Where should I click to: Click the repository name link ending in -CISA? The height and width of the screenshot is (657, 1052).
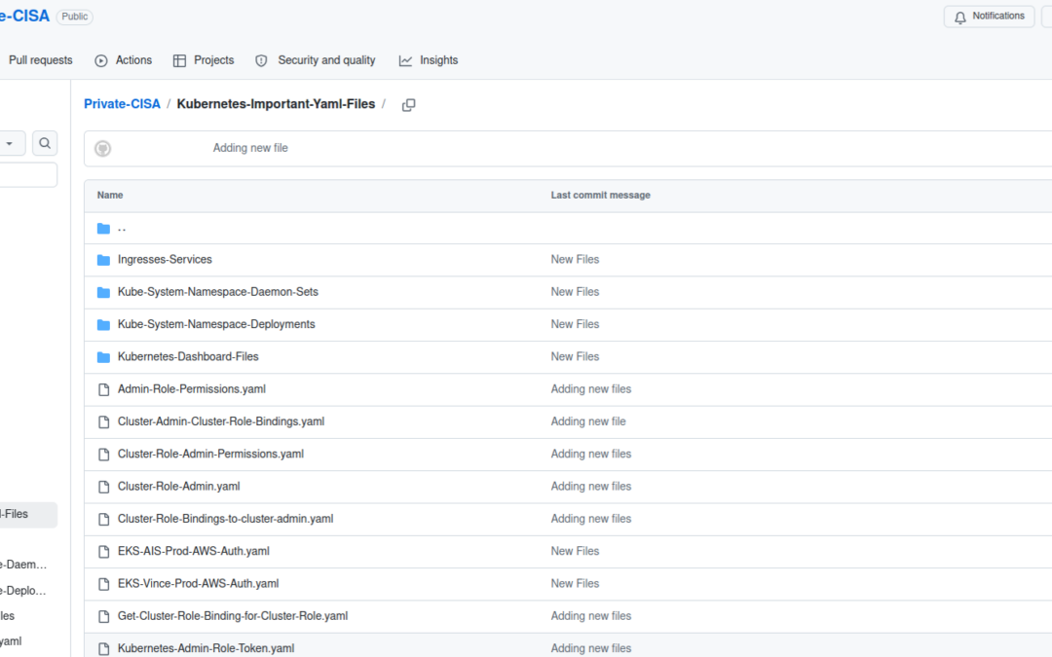[x=24, y=17]
